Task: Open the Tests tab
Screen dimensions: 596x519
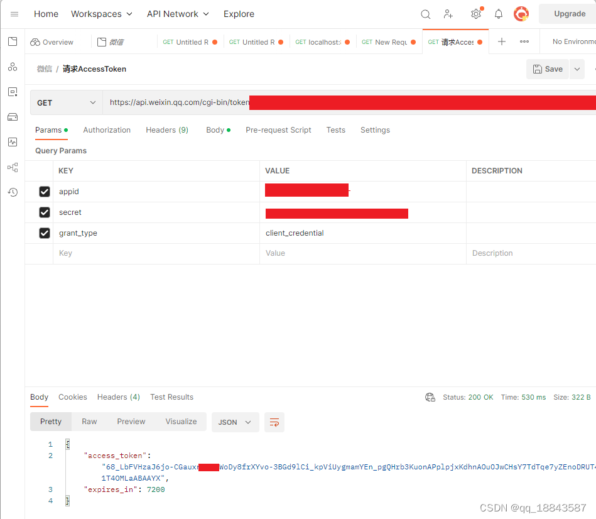Action: [x=335, y=130]
